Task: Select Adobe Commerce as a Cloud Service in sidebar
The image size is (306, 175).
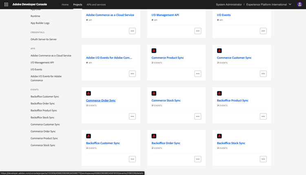Action: click(51, 56)
